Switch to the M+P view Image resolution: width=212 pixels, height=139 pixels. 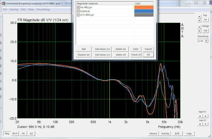pyautogui.click(x=15, y=134)
